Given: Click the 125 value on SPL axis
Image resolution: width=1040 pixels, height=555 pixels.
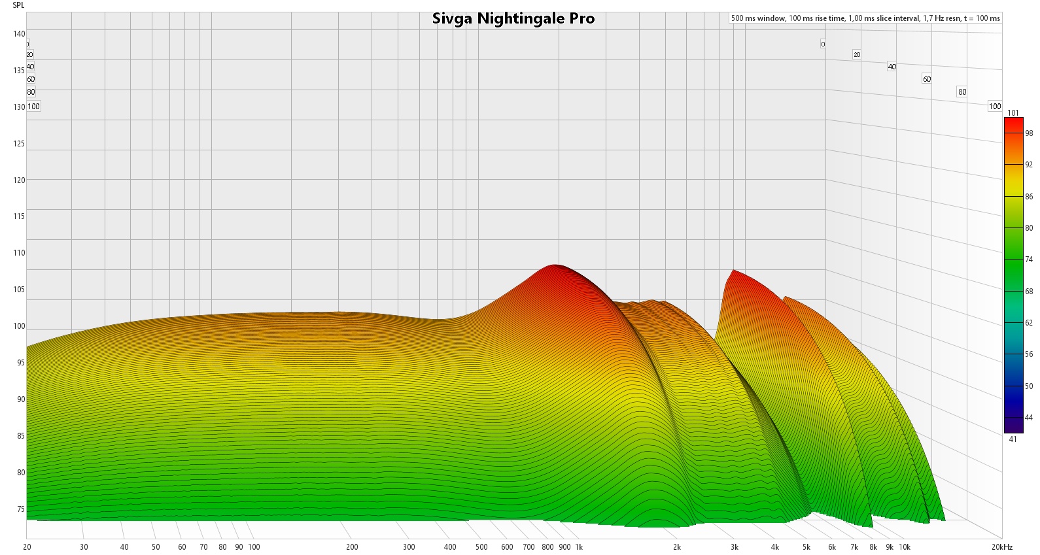Looking at the screenshot, I should pos(19,144).
